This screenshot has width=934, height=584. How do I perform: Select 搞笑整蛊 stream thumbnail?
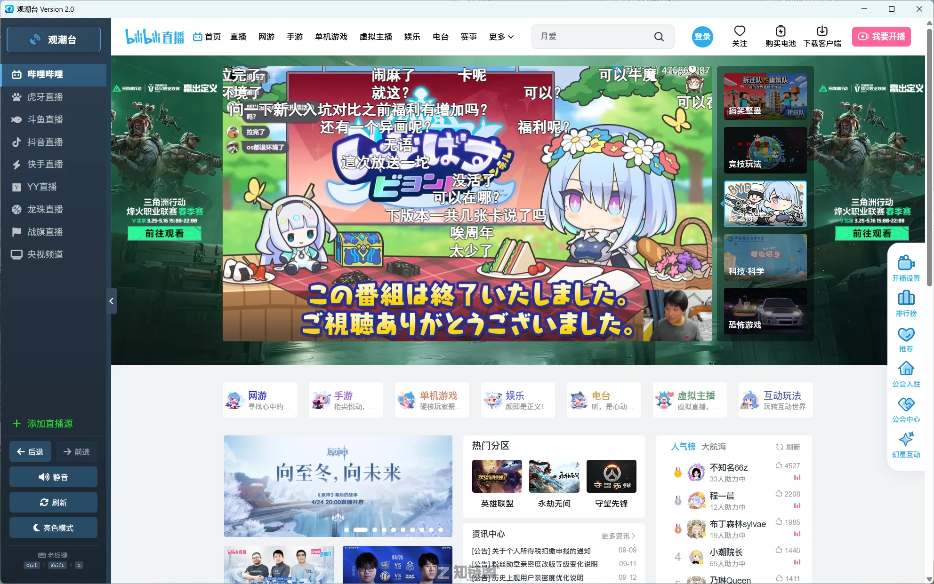(765, 96)
